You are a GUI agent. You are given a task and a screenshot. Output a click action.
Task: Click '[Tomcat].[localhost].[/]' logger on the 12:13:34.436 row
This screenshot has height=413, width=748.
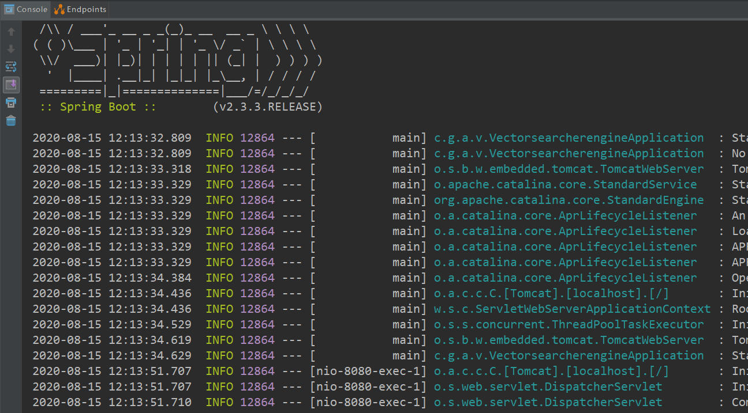(x=552, y=293)
